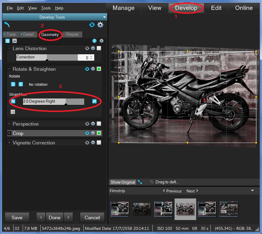This screenshot has width=262, height=234.
Task: Disable the Rotate & Straighten green checkbox
Action: pos(99,69)
